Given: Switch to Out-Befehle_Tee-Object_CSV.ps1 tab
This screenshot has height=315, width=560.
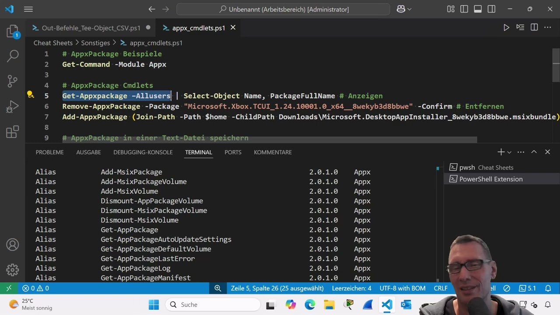Looking at the screenshot, I should coord(91,28).
